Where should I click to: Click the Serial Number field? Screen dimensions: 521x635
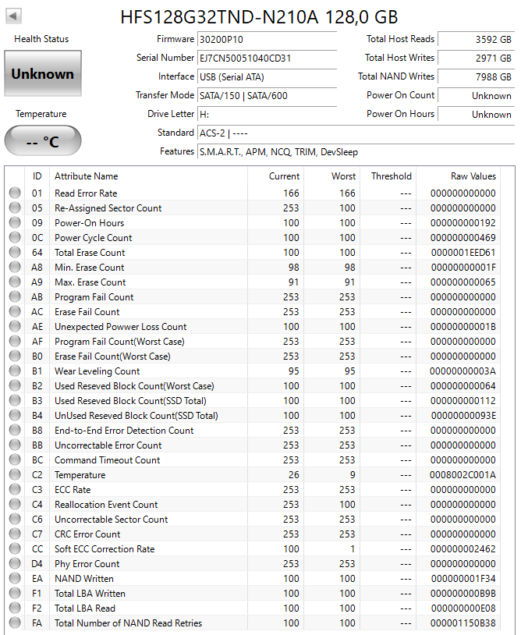[x=268, y=58]
